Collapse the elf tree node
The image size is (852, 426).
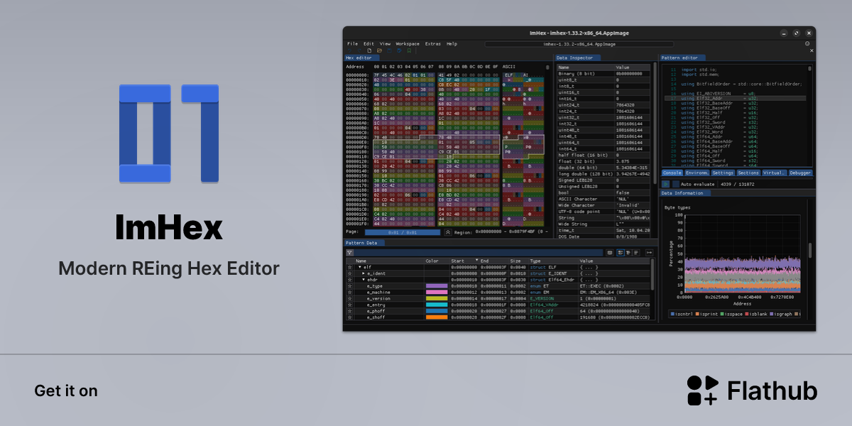point(360,267)
